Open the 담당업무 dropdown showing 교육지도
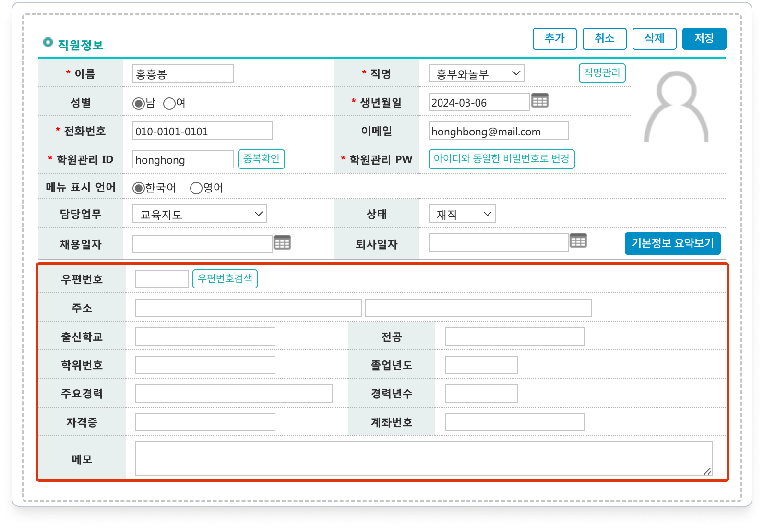Screen dimensions: 764x528 (x=200, y=214)
